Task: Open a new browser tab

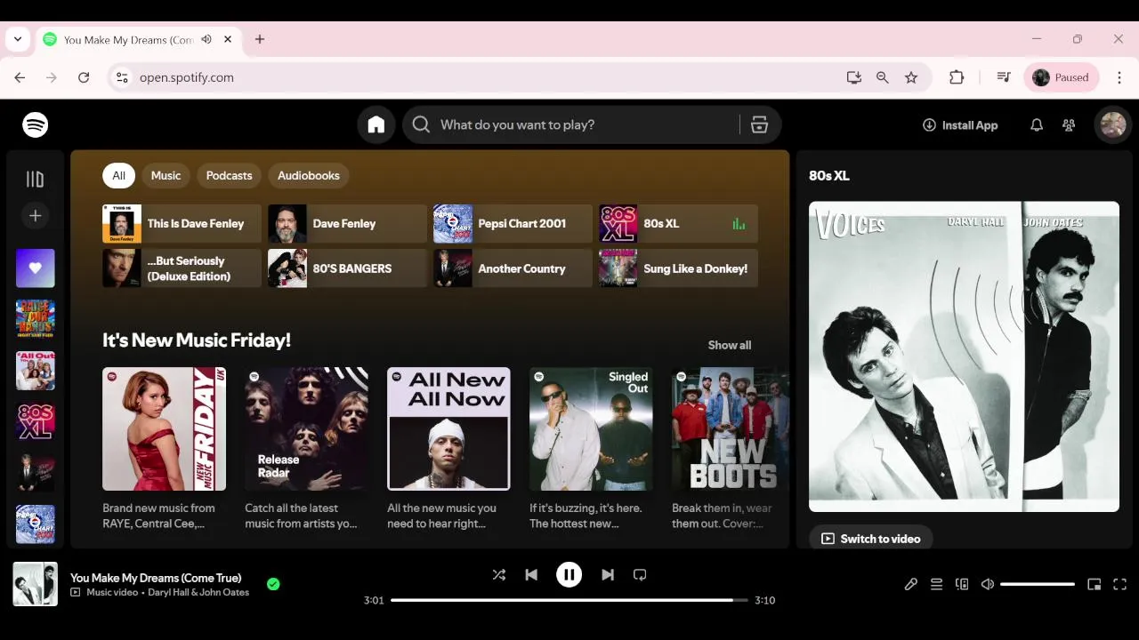Action: click(260, 39)
